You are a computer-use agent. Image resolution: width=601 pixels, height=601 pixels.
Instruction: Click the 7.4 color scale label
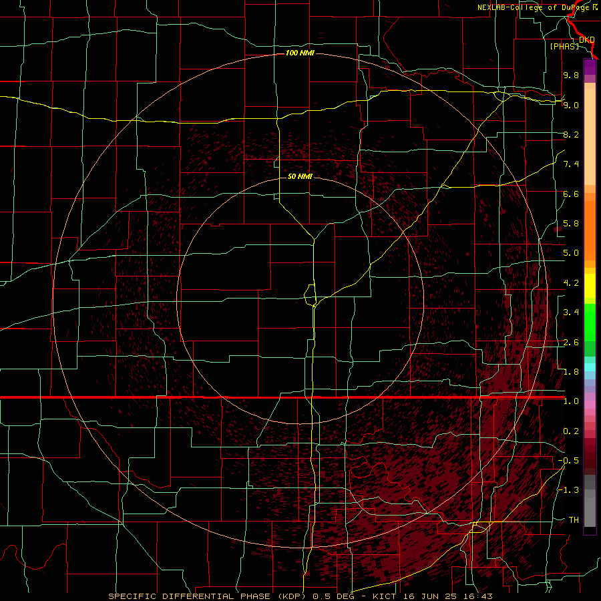[571, 164]
